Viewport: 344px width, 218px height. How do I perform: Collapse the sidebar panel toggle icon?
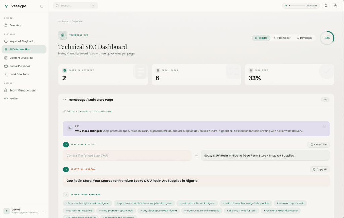(42, 6)
